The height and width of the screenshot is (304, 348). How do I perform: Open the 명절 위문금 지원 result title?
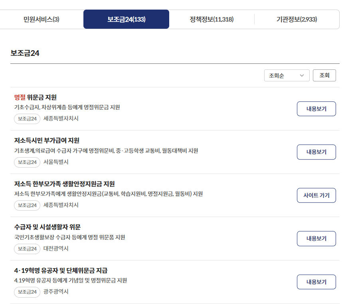click(35, 97)
